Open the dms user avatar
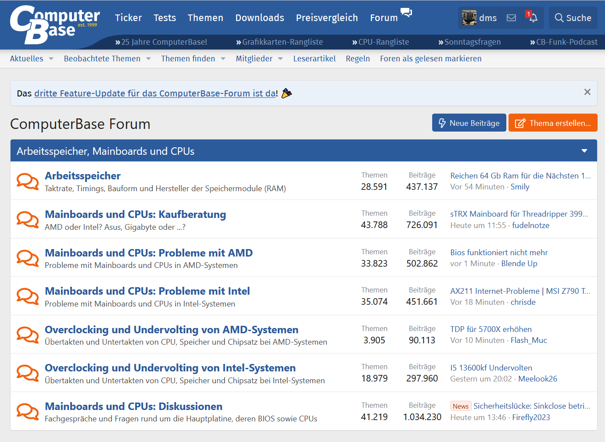Viewport: 605px width, 442px height. coord(469,18)
